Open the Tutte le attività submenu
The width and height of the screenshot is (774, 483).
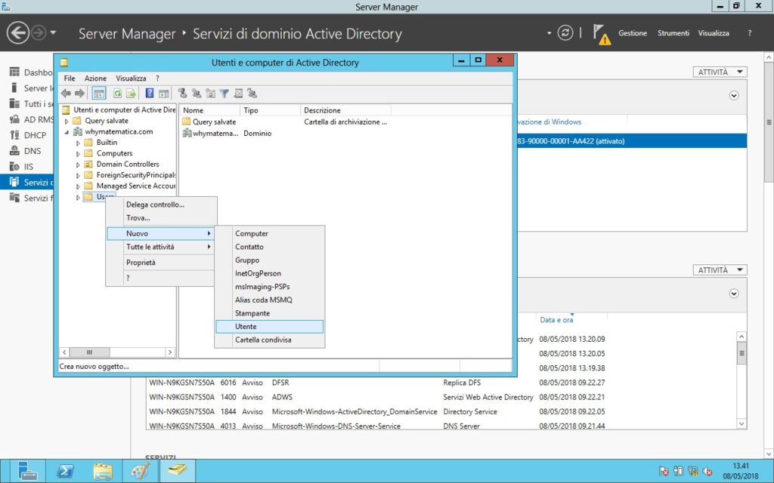click(162, 247)
